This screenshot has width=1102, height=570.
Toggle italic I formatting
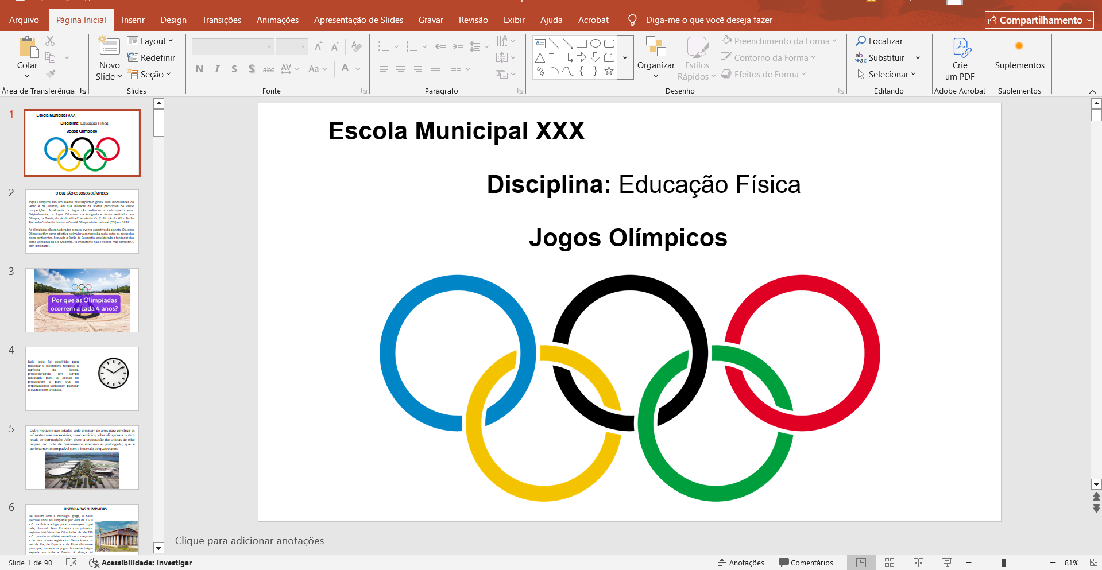(217, 69)
